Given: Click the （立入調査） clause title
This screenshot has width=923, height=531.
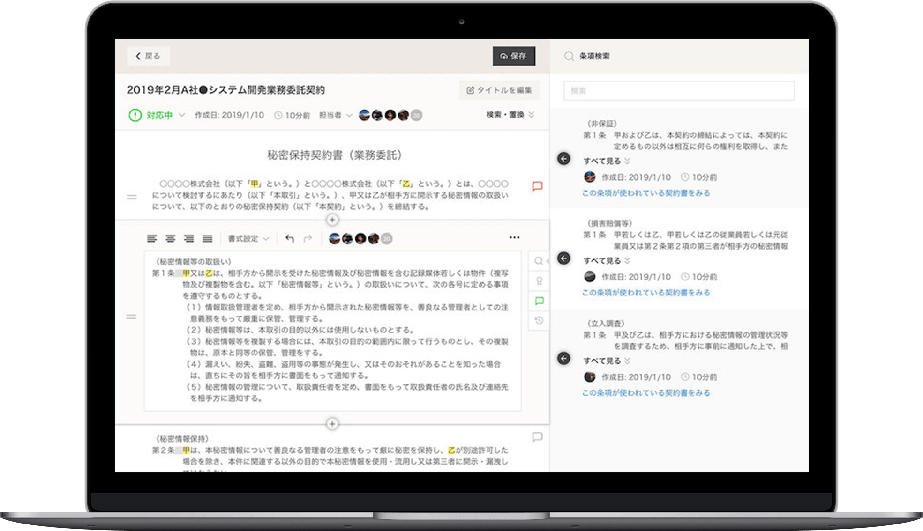Looking at the screenshot, I should pos(606,324).
